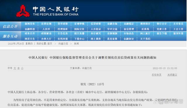Viewport: 187px width, 108px height.
Task: Open 报告下载 navigation item
Action: [x=162, y=34]
